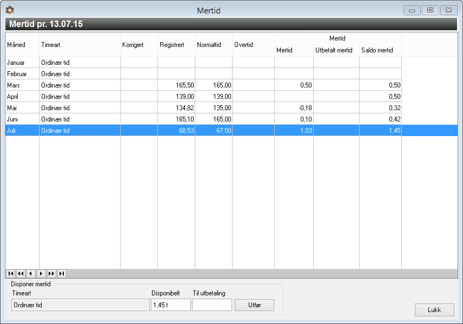Viewport: 463px width, 324px height.
Task: Click the Utfør button
Action: [255, 305]
